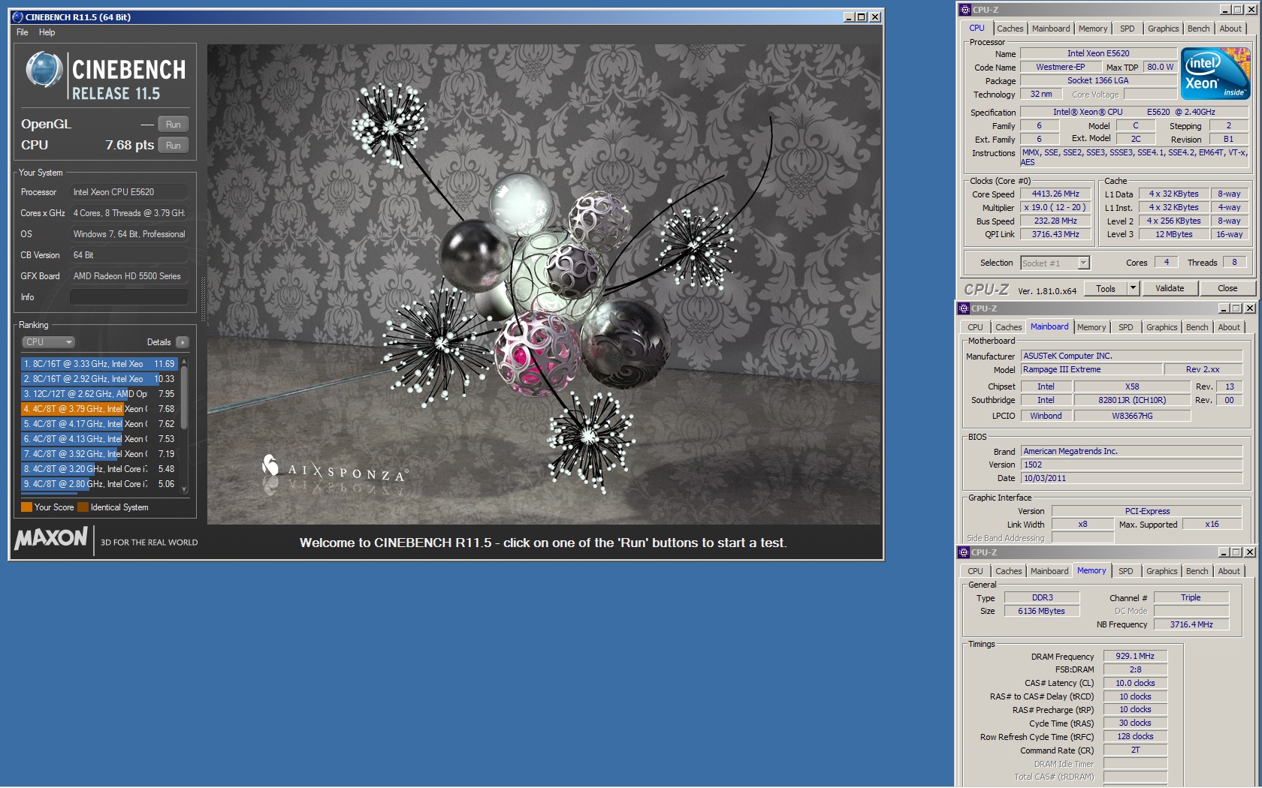
Task: Select CPU tab in Mainboard CPU-Z window
Action: point(975,327)
